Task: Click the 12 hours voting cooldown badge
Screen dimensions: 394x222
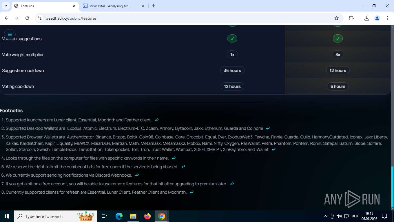Action: [232, 86]
